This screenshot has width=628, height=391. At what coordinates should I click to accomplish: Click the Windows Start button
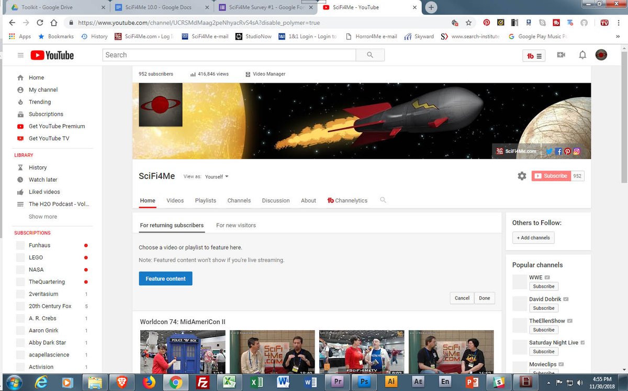14,382
